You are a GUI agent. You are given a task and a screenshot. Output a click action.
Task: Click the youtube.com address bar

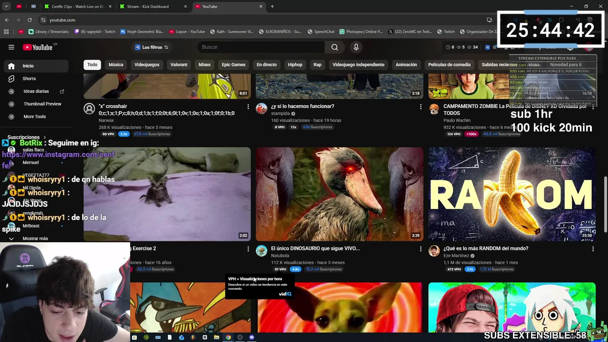[62, 20]
